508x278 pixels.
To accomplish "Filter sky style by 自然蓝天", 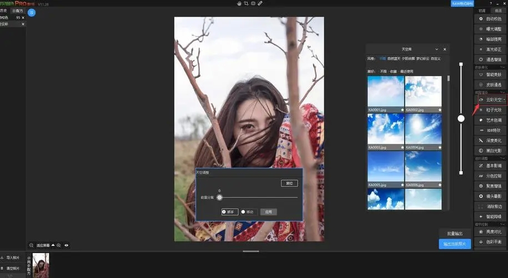I will pos(394,59).
